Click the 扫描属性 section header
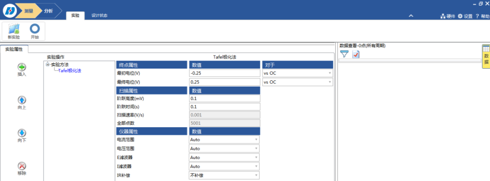490x181 pixels. pos(152,91)
